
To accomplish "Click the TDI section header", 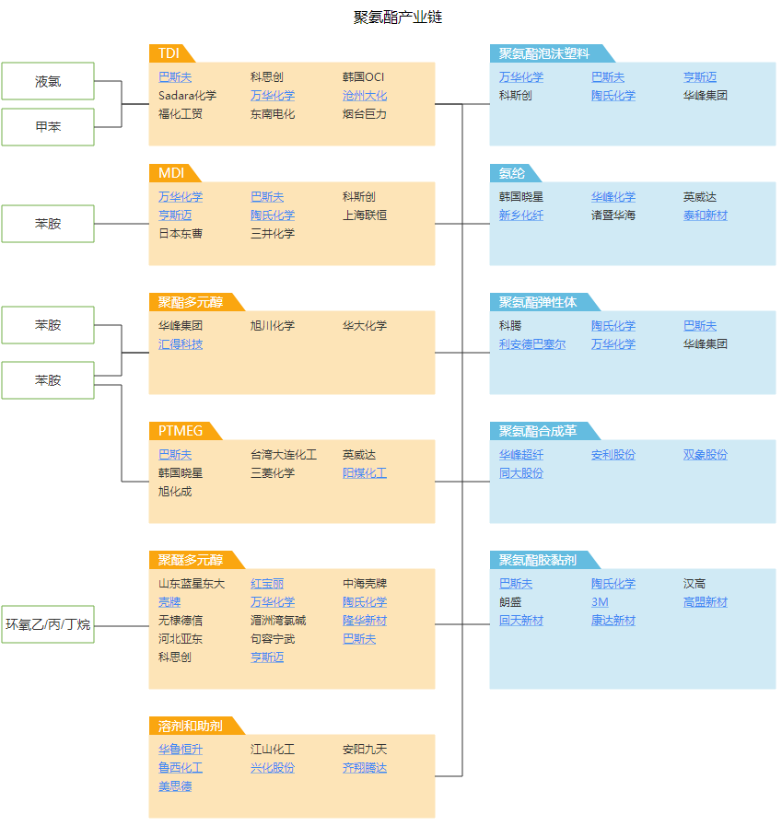I will [172, 53].
